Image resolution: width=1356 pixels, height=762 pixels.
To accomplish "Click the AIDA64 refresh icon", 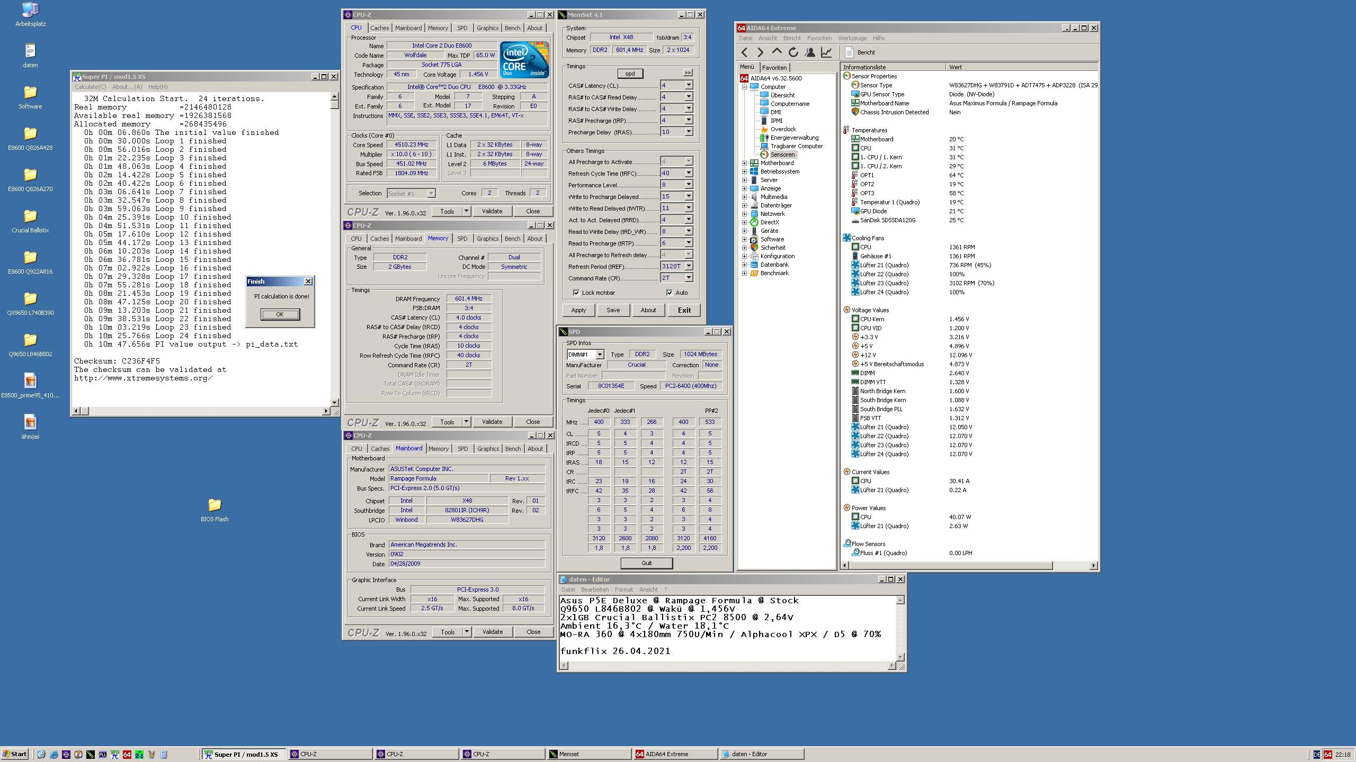I will pos(793,52).
